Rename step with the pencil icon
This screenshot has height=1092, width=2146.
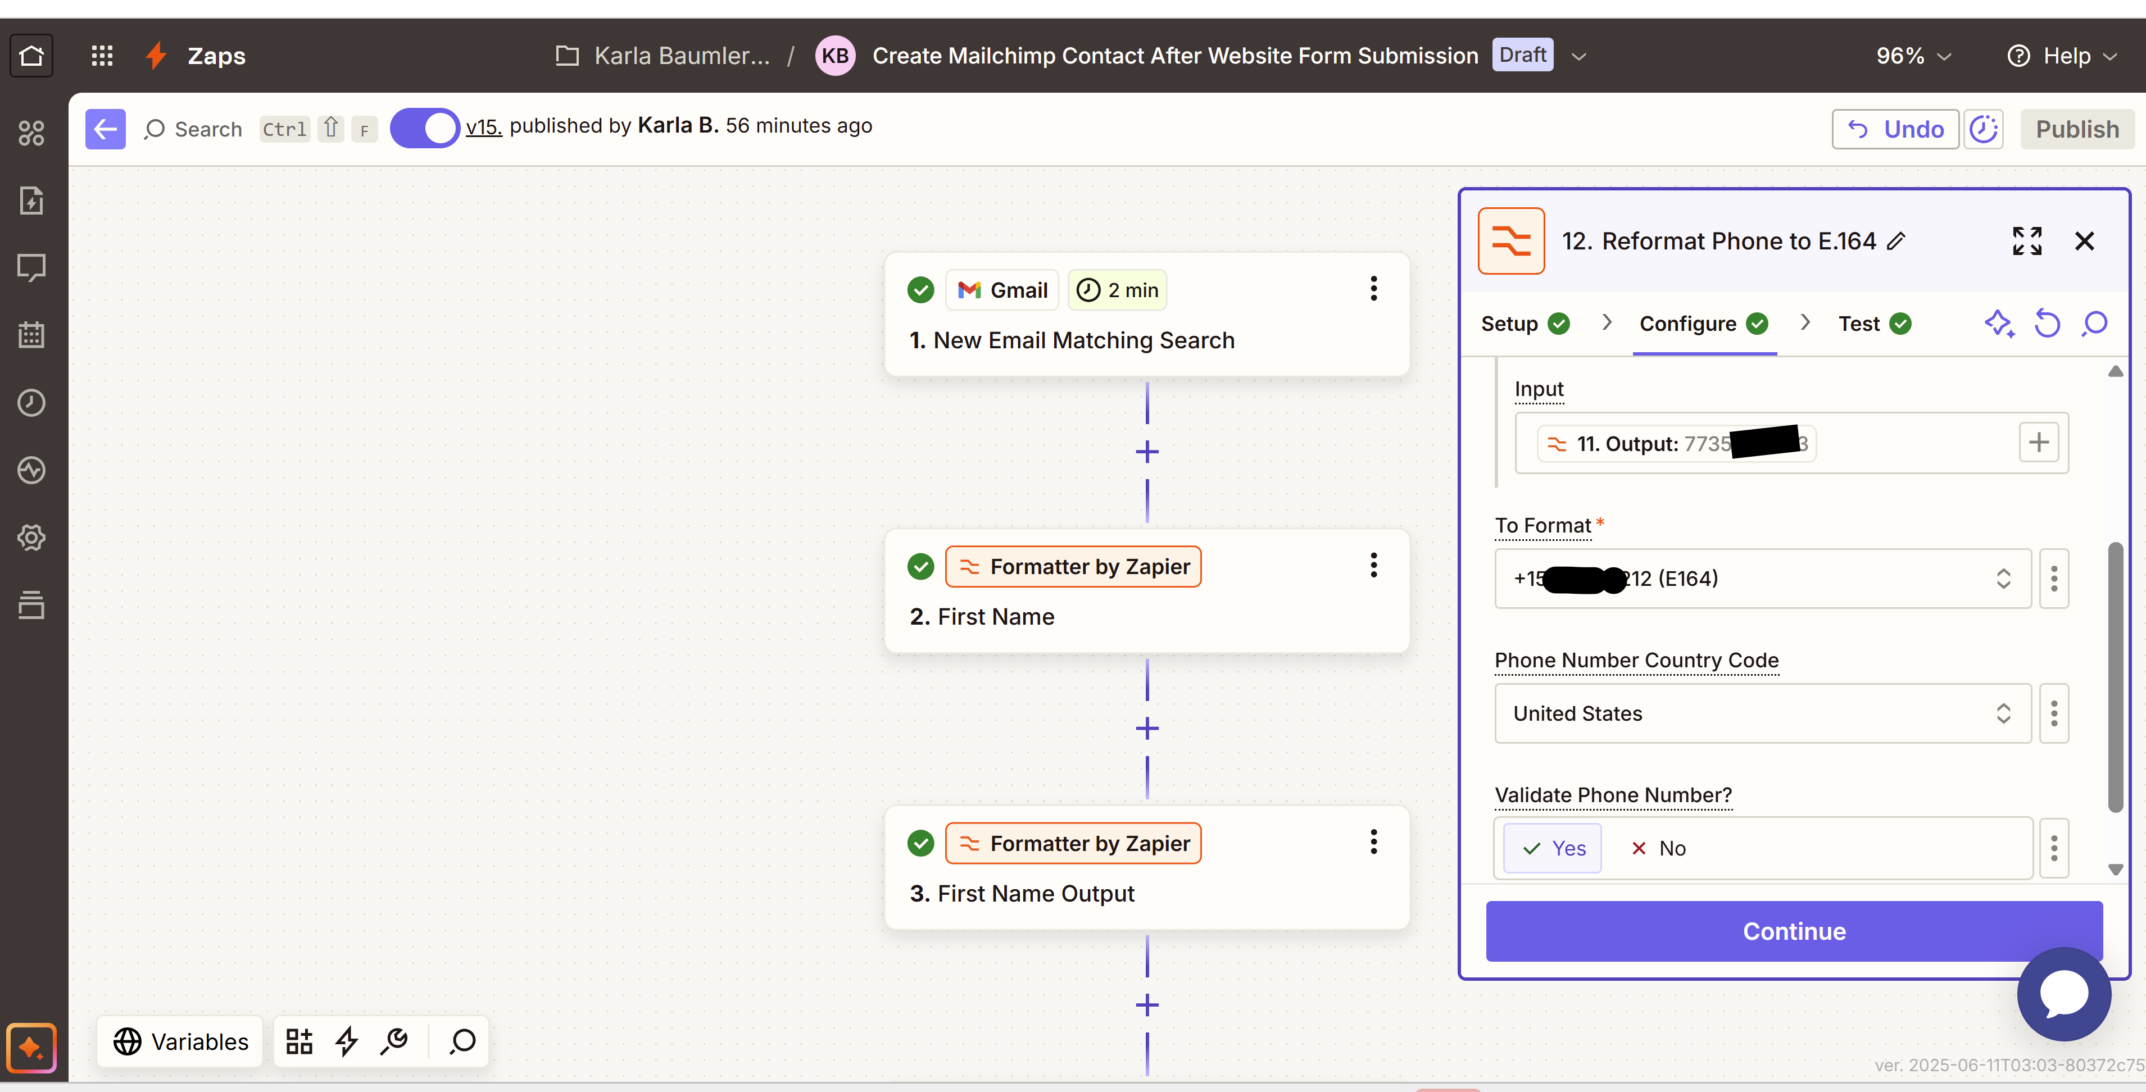[x=1897, y=242]
